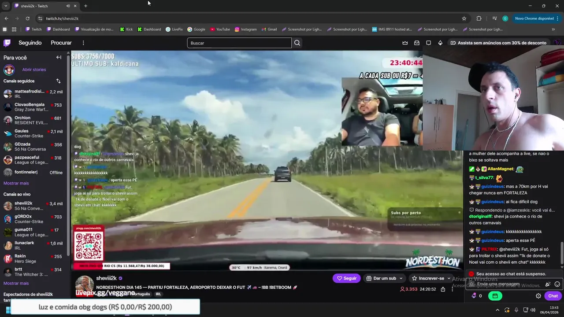The image size is (564, 317).
Task: Open the IRL category tag
Action: [158, 294]
